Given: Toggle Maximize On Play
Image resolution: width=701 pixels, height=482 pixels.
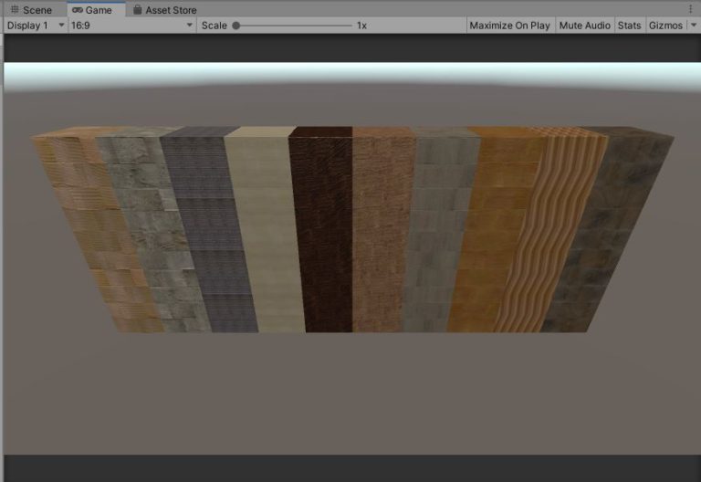Looking at the screenshot, I should tap(509, 26).
